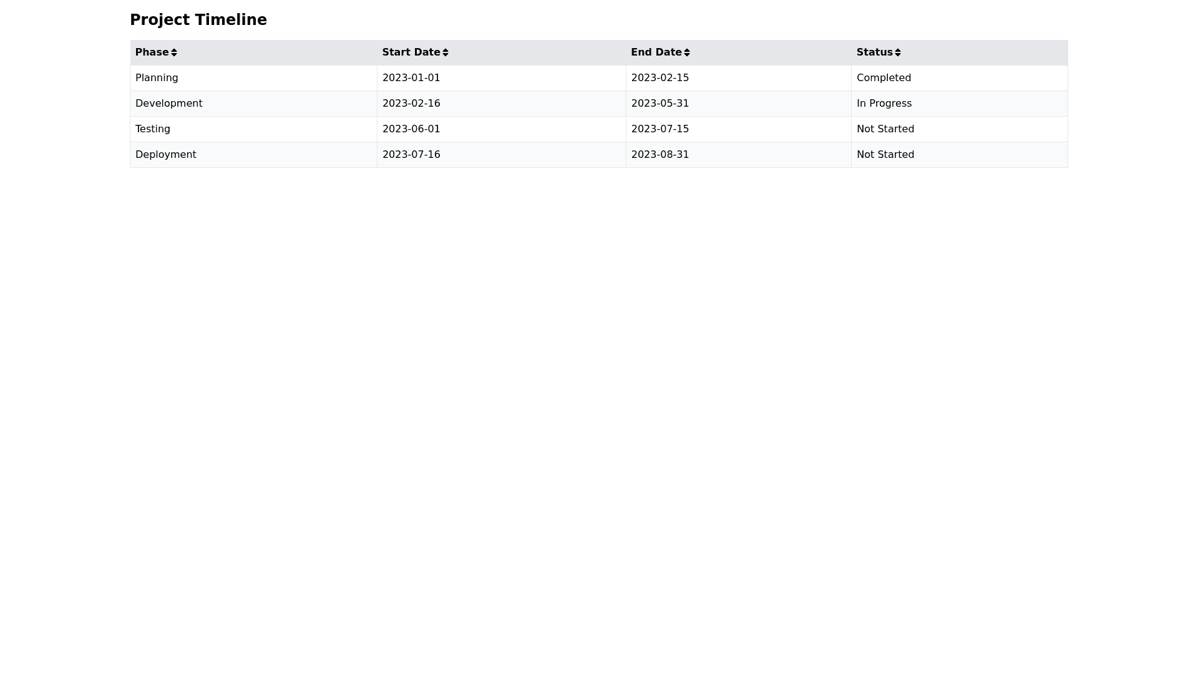
Task: Click the sort arrows beside Start Date
Action: coord(446,52)
